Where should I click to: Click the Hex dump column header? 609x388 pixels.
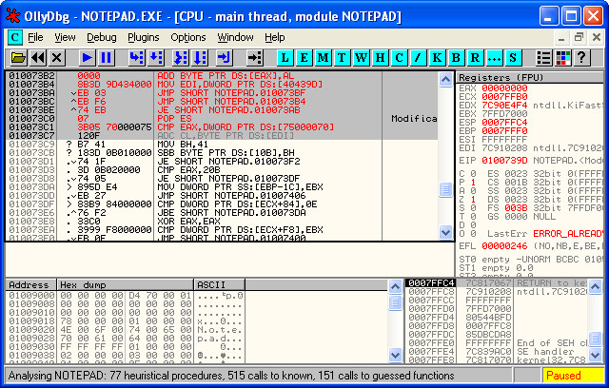coord(125,284)
